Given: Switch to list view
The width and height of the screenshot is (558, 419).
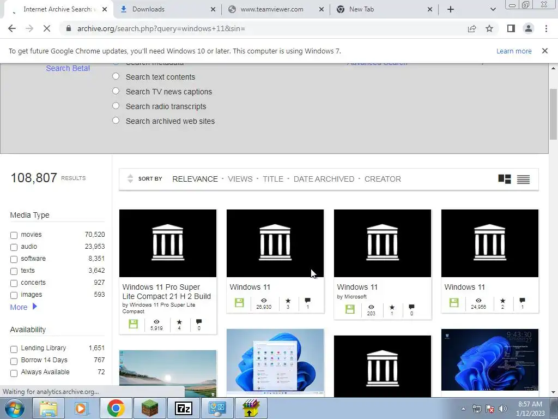Looking at the screenshot, I should (524, 179).
